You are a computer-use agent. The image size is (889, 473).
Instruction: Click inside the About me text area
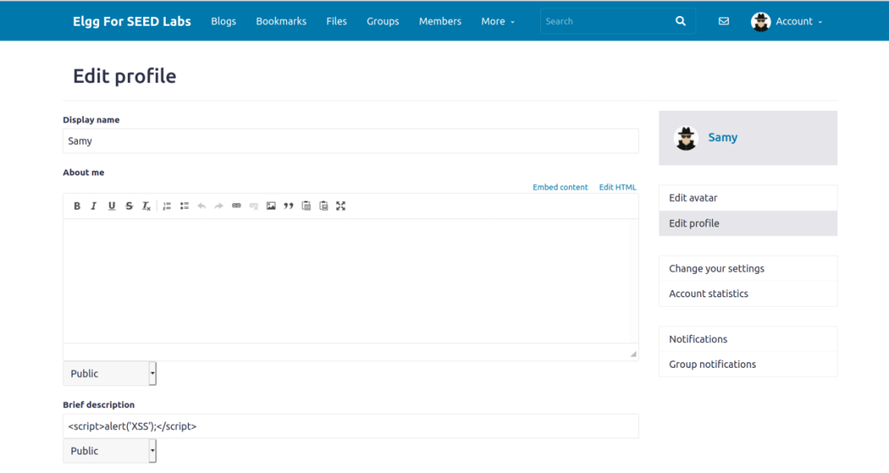(350, 281)
